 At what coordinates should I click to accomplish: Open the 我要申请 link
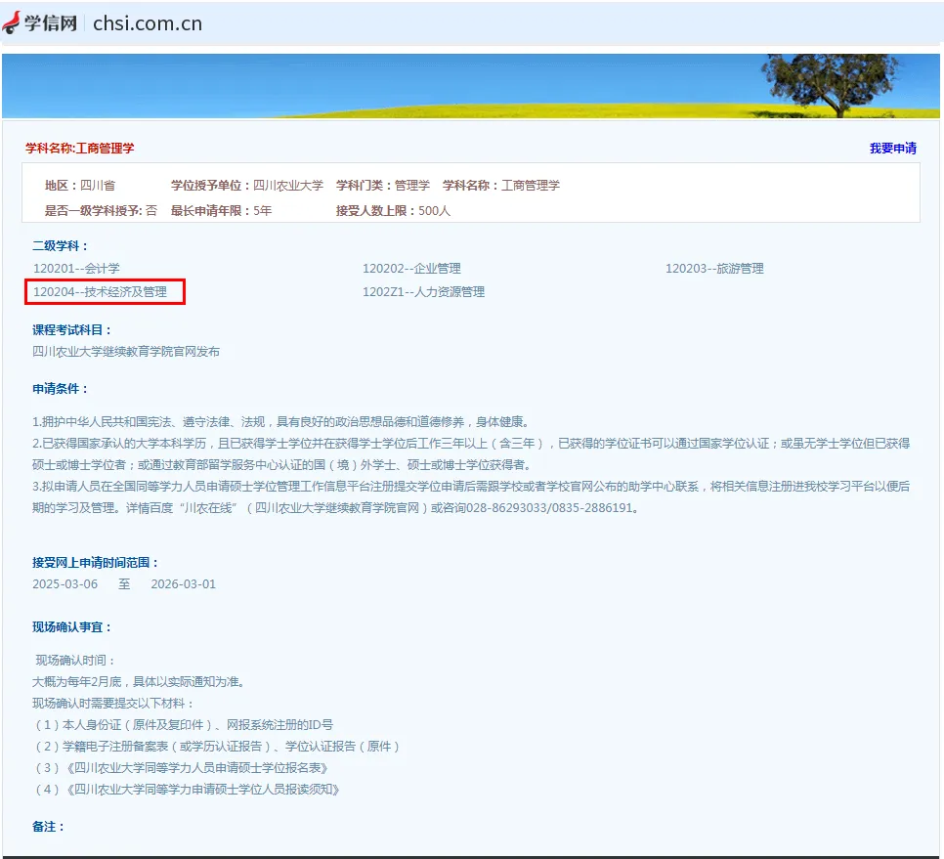tap(893, 149)
